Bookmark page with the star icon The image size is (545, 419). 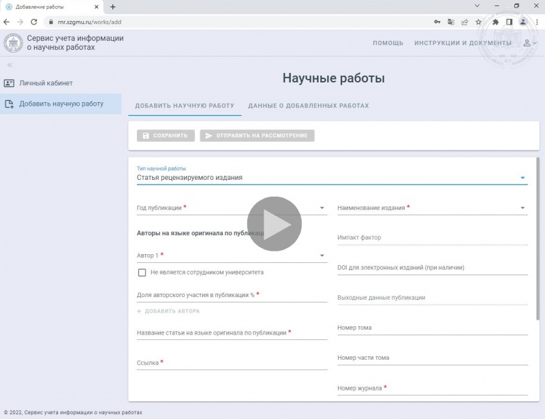[x=479, y=22]
